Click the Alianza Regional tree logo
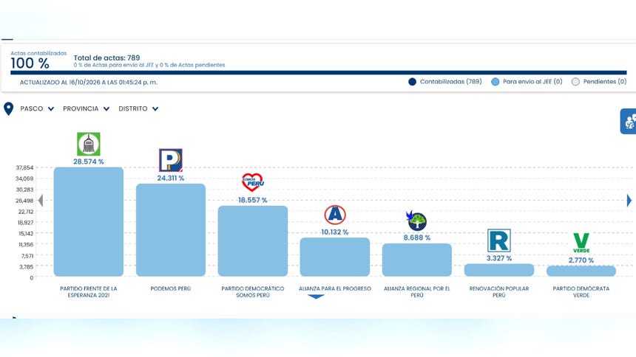Screen dimensions: 636x357 (416, 221)
